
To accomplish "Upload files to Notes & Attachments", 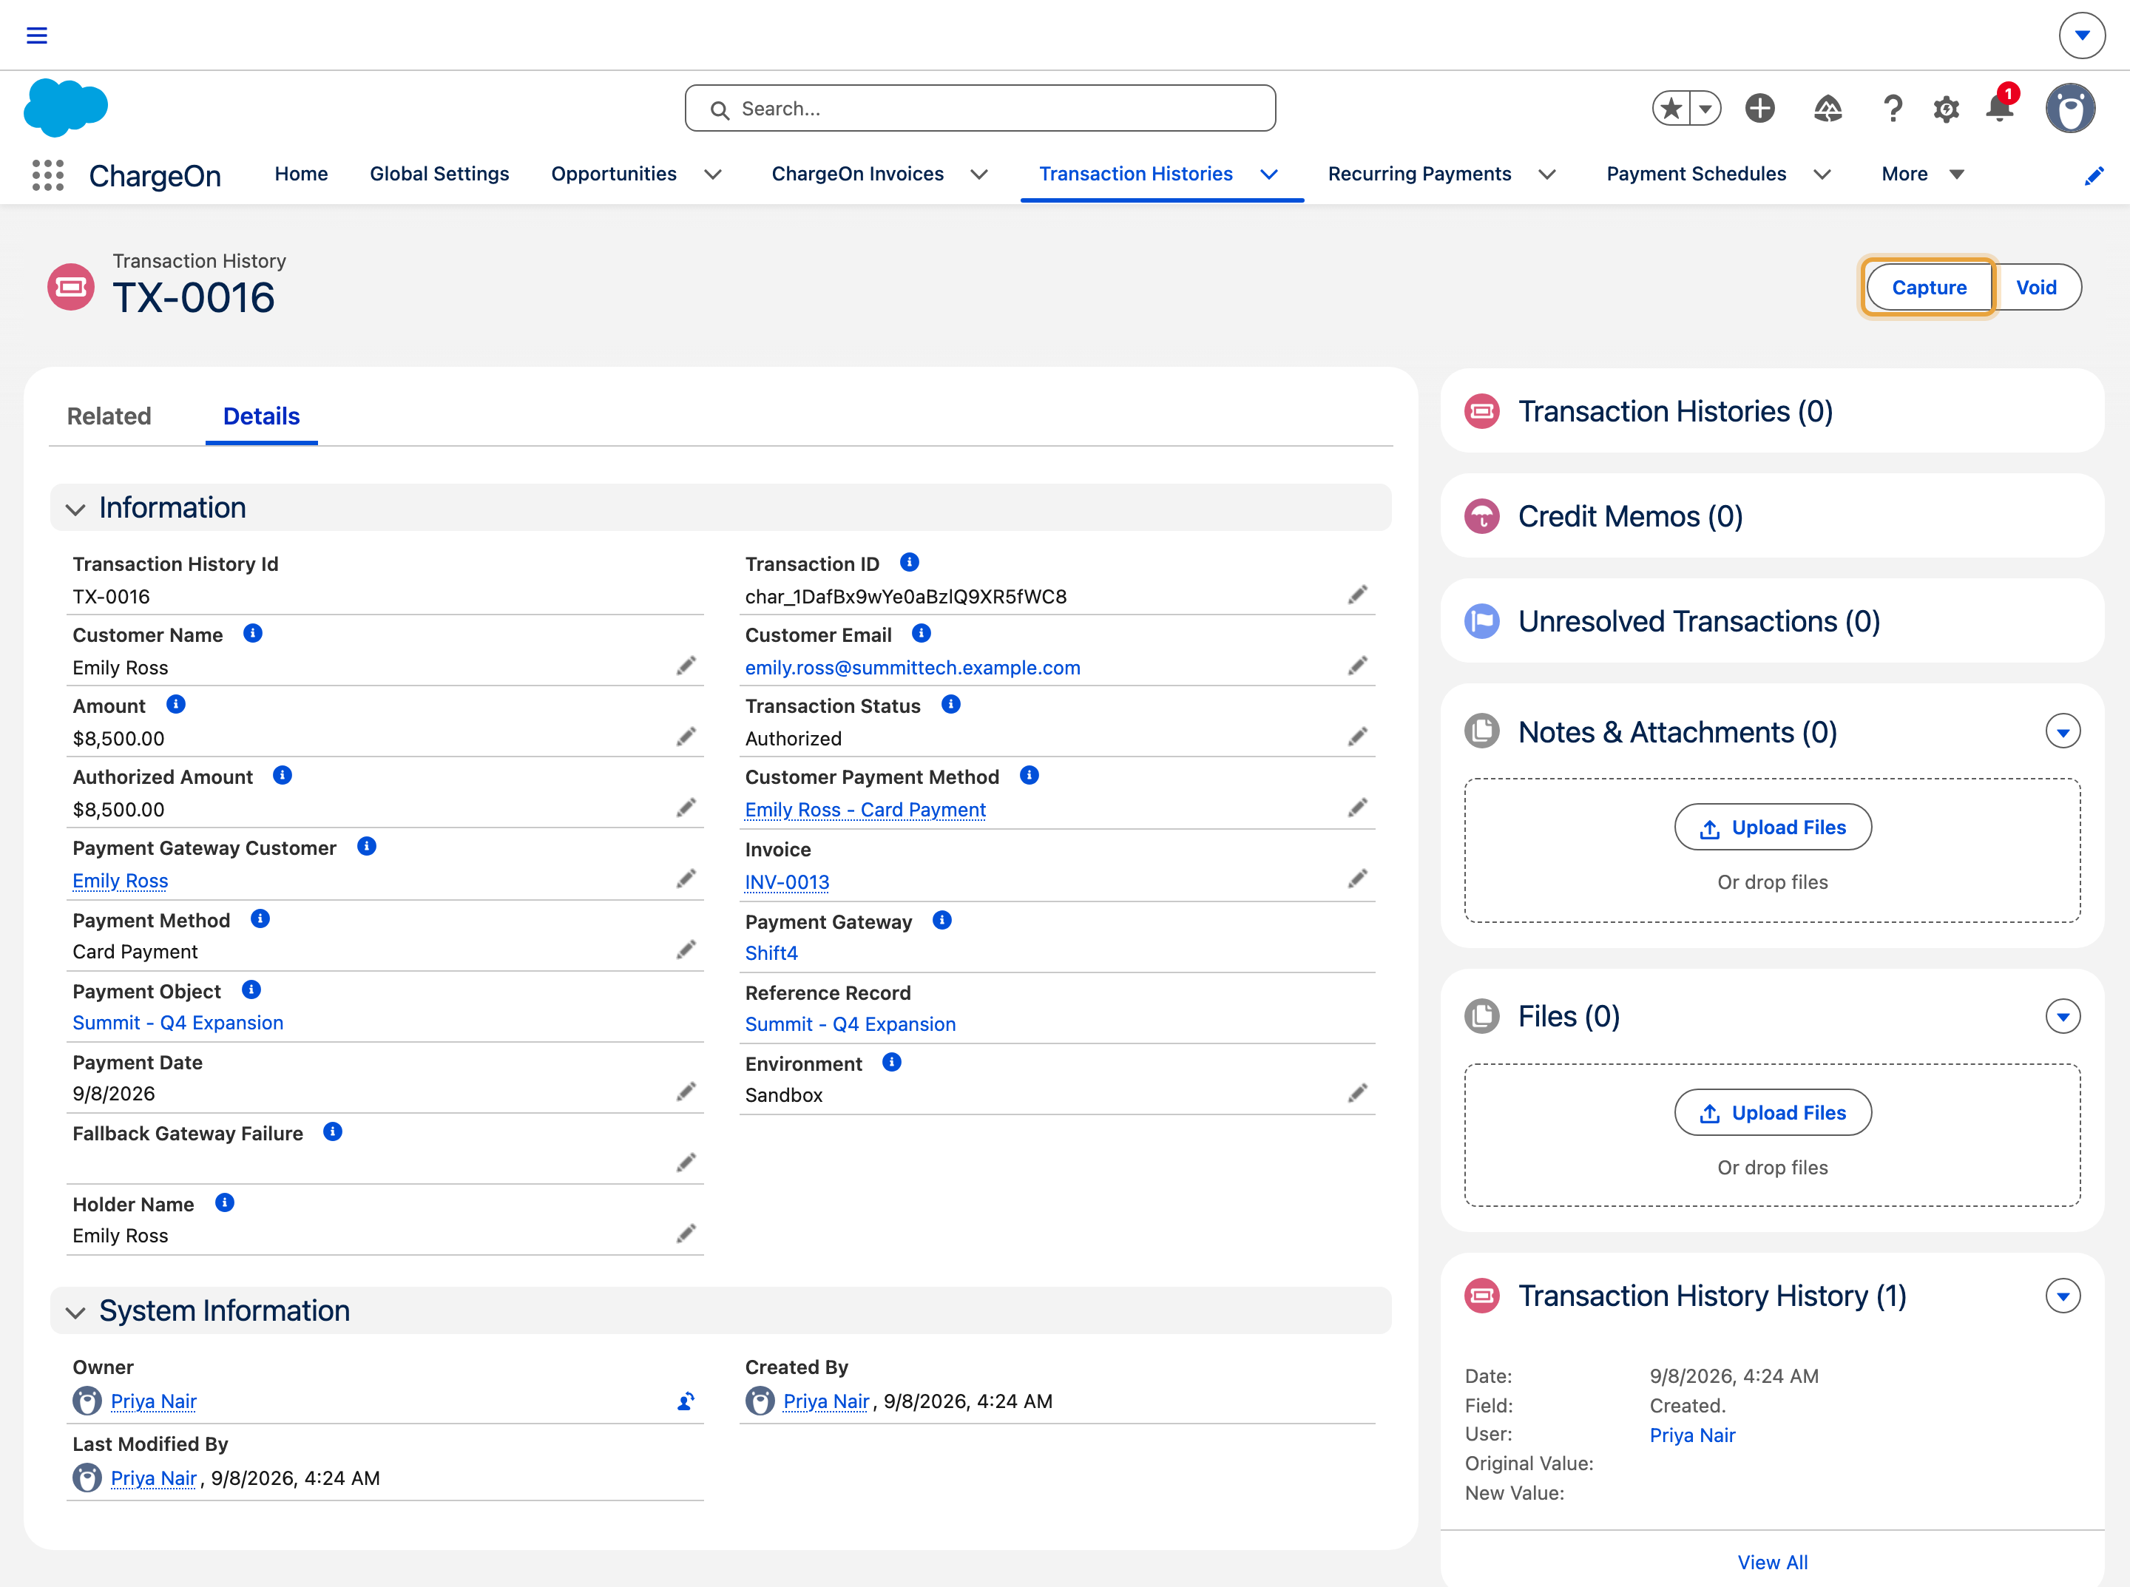I will 1773,827.
